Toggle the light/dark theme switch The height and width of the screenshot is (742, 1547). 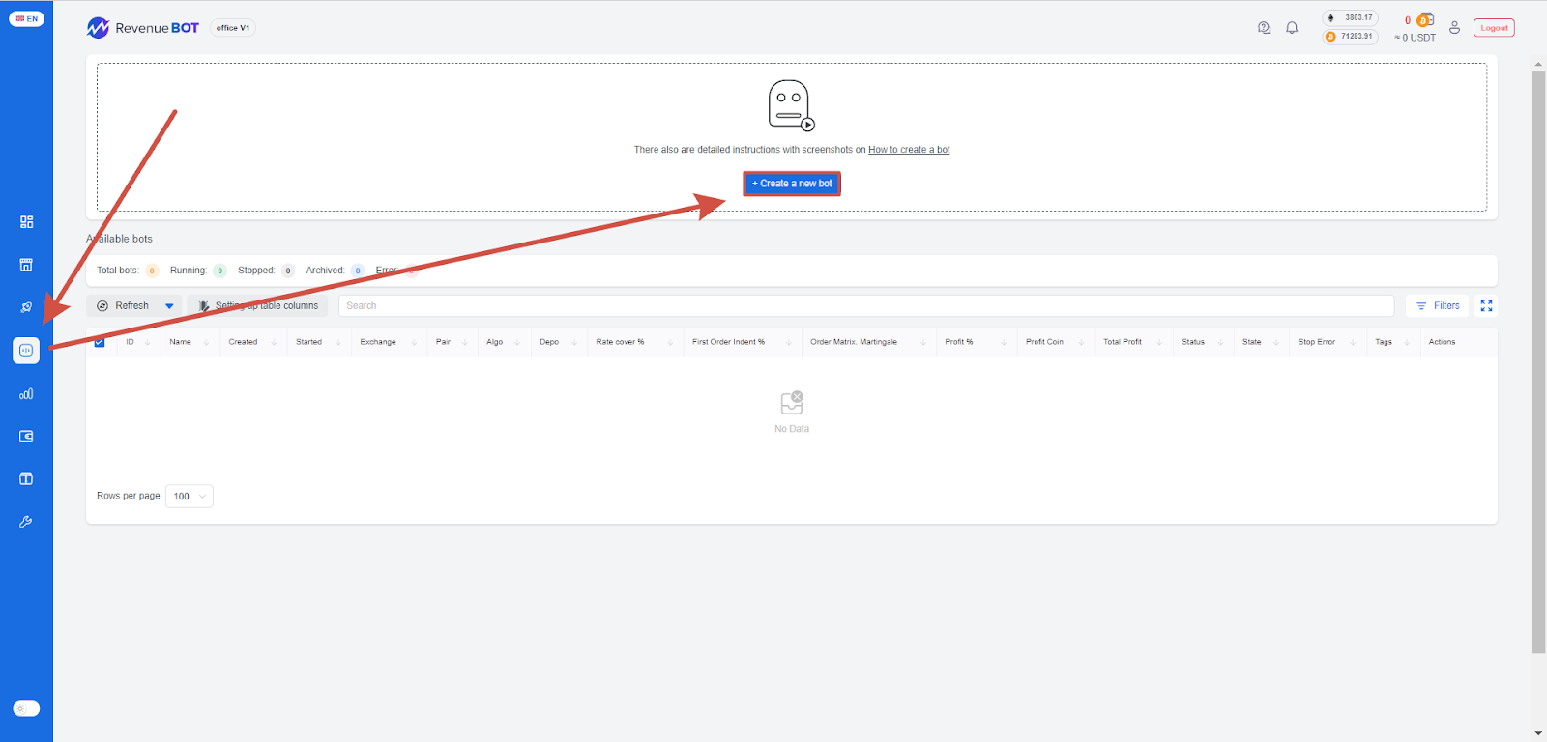tap(26, 708)
